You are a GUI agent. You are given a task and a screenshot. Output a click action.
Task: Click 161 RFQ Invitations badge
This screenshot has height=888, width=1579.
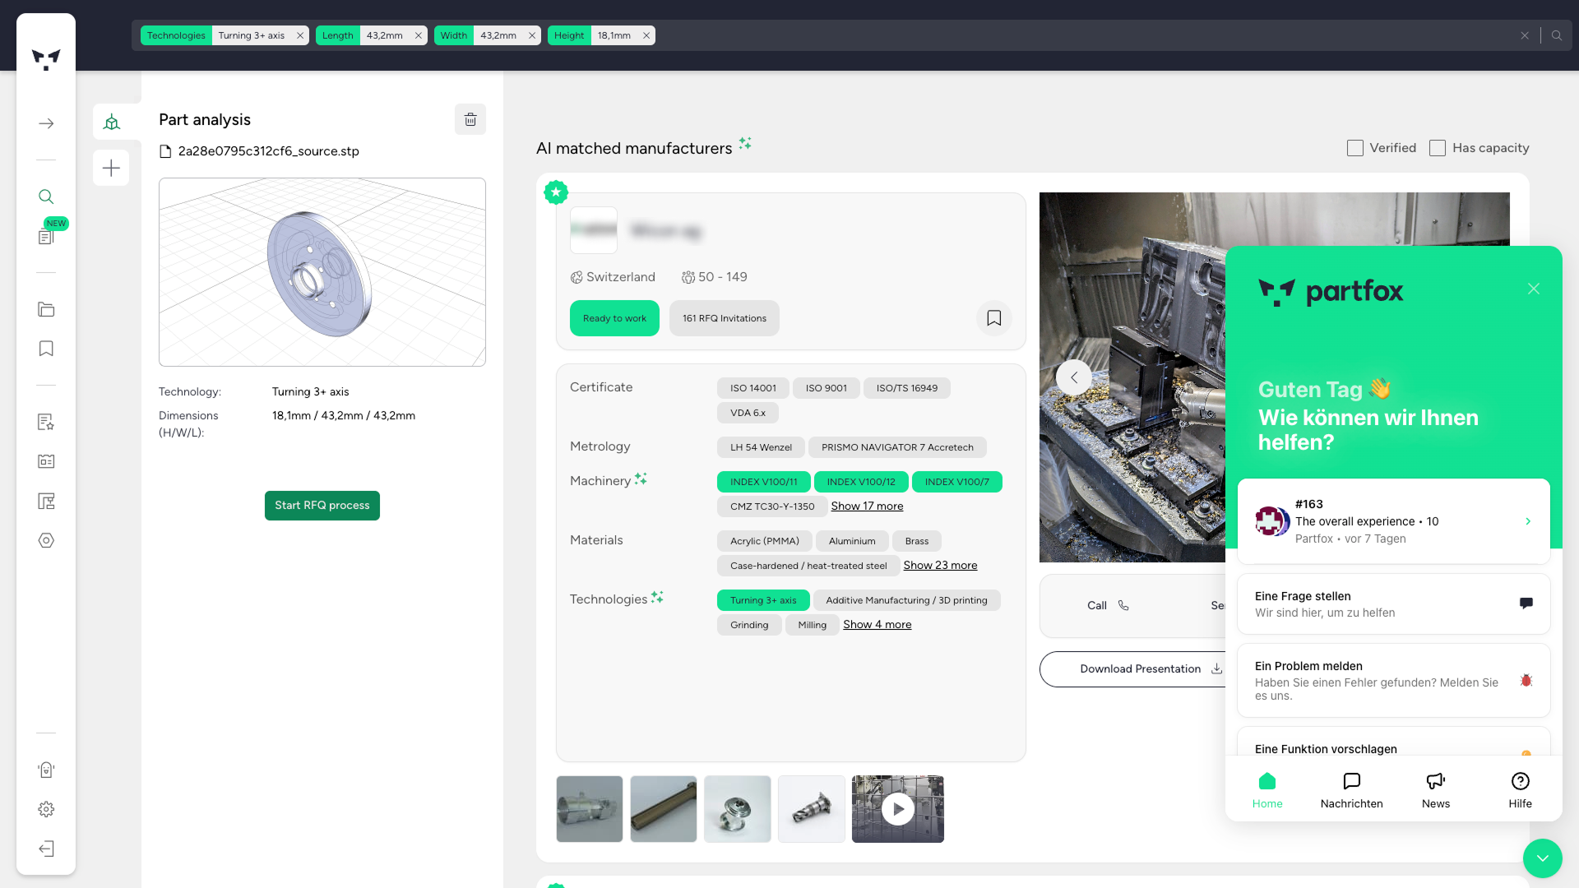coord(725,318)
